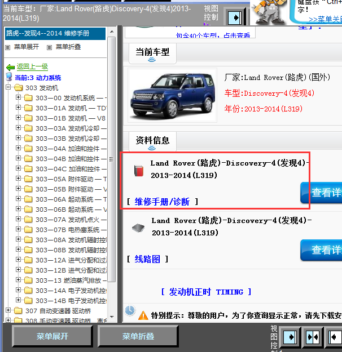Expand the 307 自动变速器 驱动桥 node

click(x=8, y=310)
